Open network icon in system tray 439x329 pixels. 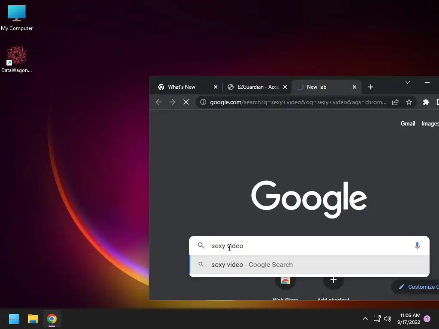377,319
